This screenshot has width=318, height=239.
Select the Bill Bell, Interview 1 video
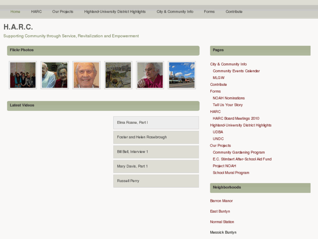(156, 152)
